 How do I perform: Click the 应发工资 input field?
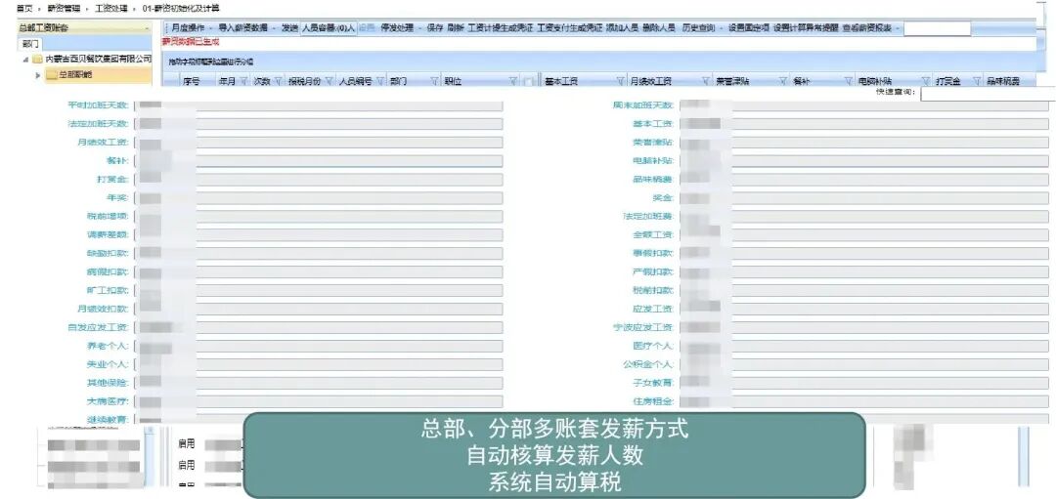point(864,309)
